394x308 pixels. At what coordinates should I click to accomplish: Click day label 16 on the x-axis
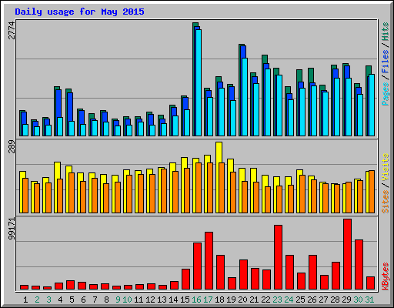click(196, 300)
